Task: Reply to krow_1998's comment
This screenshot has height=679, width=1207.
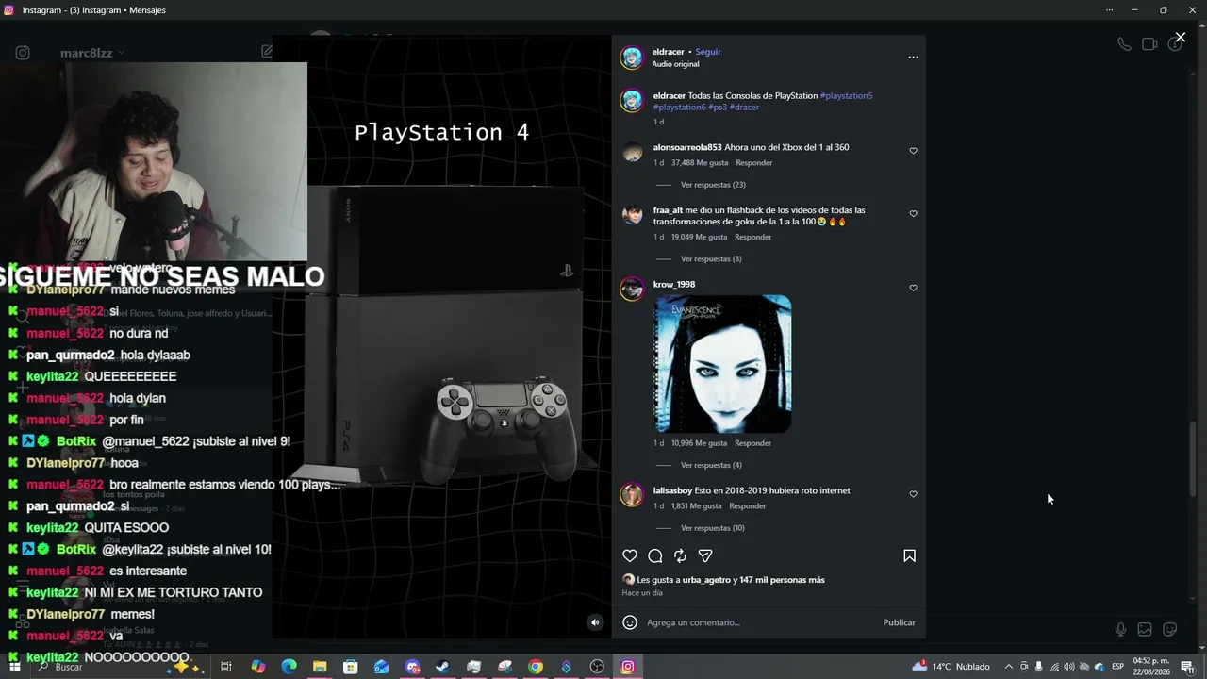Action: (x=752, y=443)
